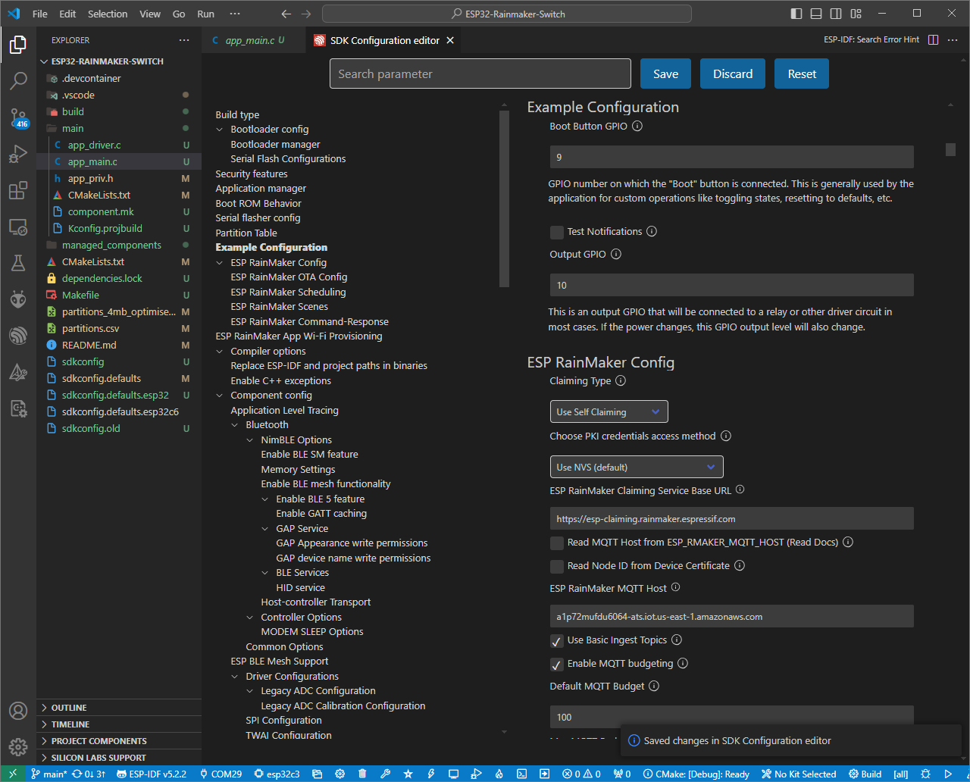Open Source Control view with 416 badge
This screenshot has height=782, width=970.
click(x=18, y=117)
